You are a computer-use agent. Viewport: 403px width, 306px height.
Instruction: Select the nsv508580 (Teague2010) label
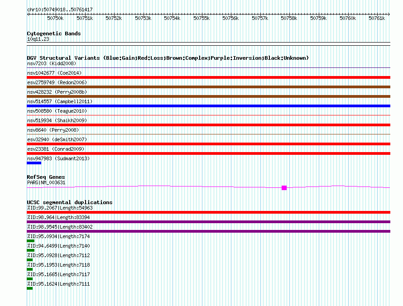57,111
